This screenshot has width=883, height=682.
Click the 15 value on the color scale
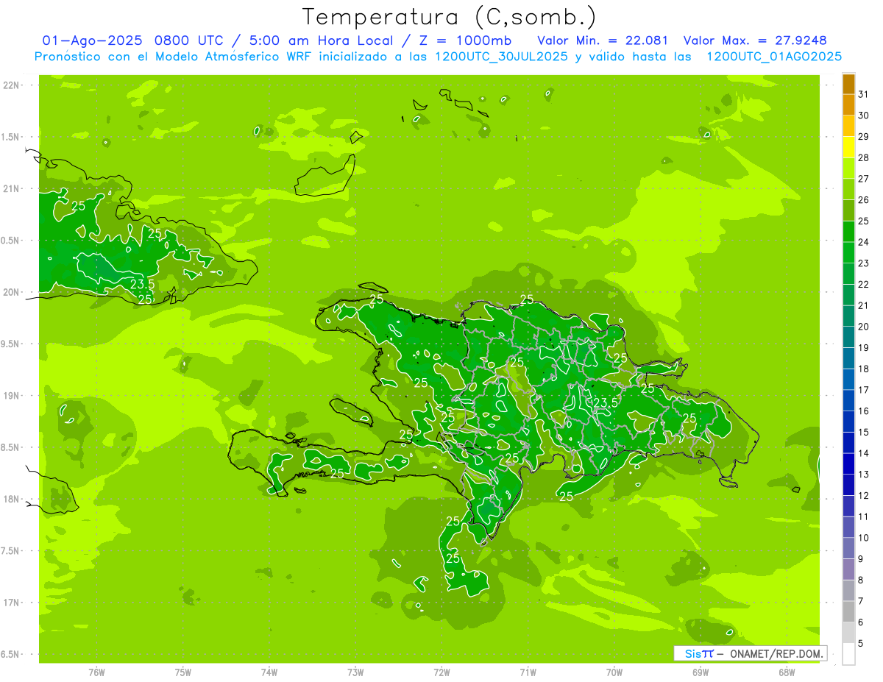(864, 432)
